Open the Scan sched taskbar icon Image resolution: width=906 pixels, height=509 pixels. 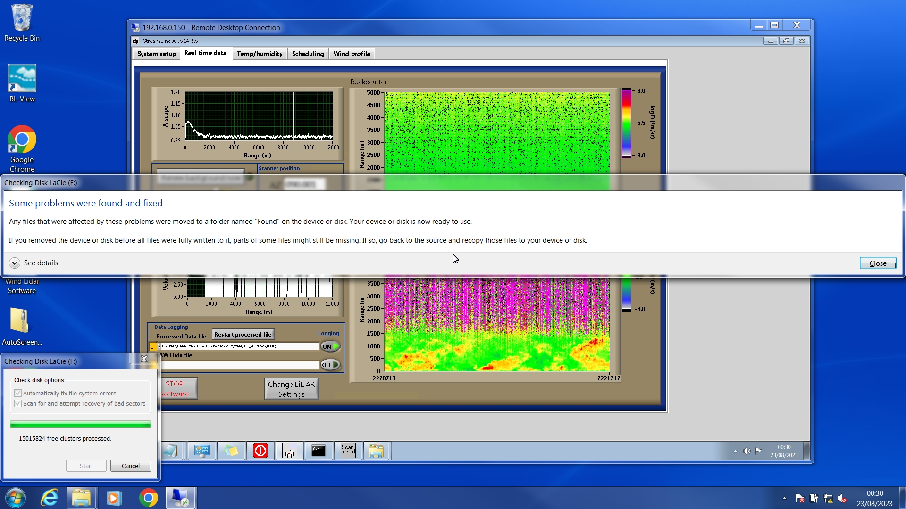click(x=348, y=451)
